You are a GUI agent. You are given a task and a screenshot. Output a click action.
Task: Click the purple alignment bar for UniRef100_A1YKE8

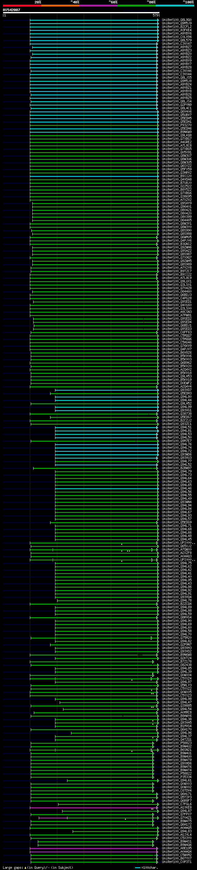coord(94,808)
